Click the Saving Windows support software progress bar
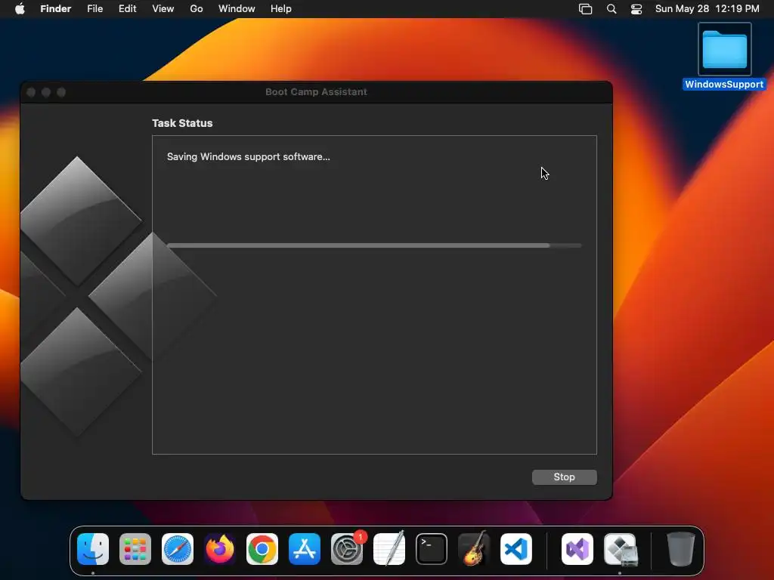The width and height of the screenshot is (774, 580). (x=374, y=245)
